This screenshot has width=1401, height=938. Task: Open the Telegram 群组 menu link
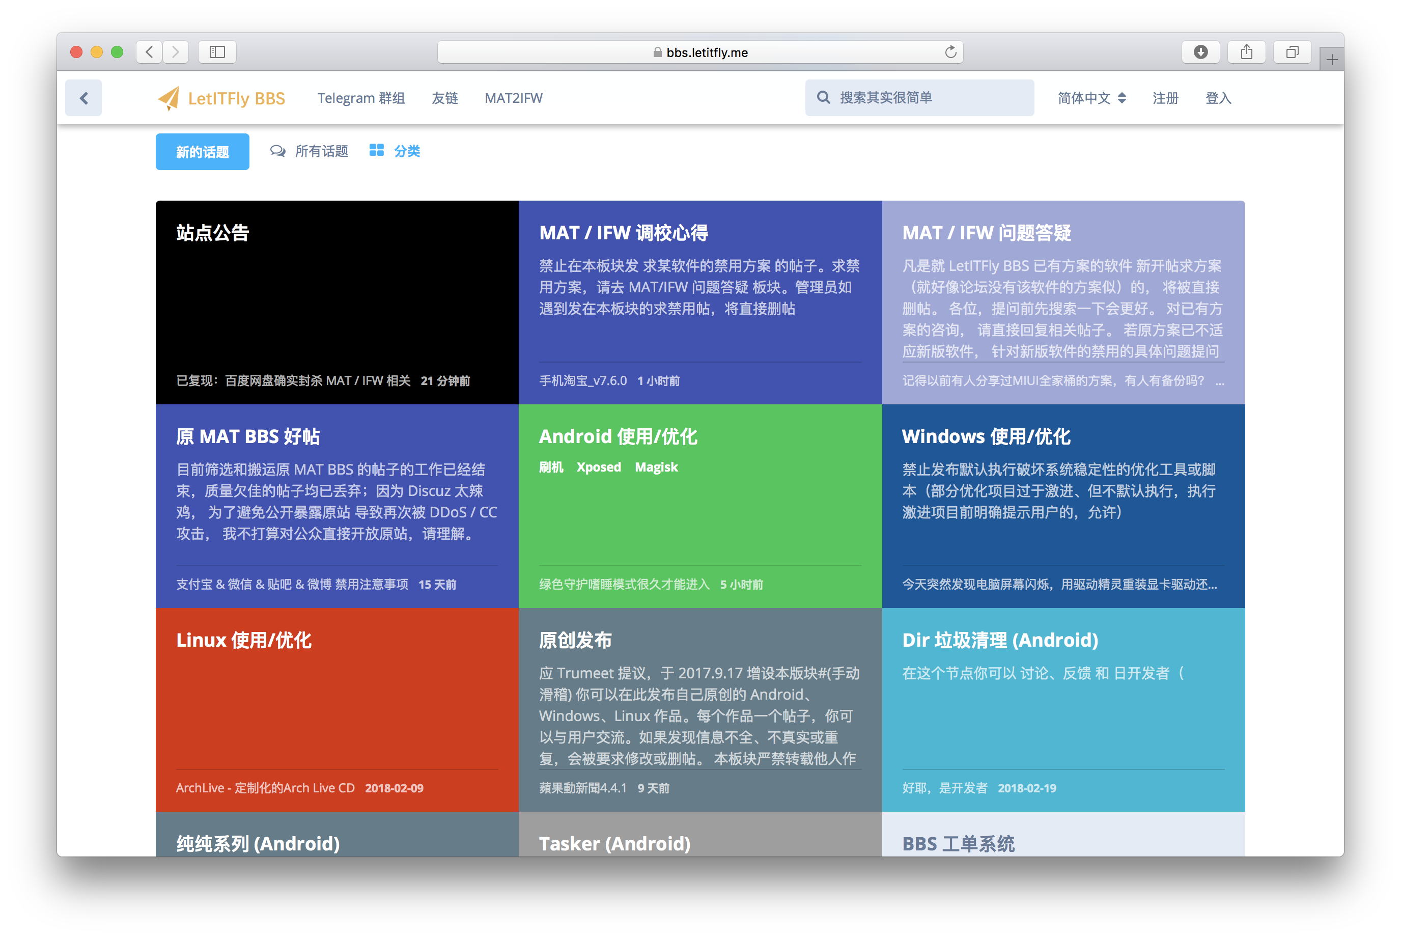click(361, 98)
